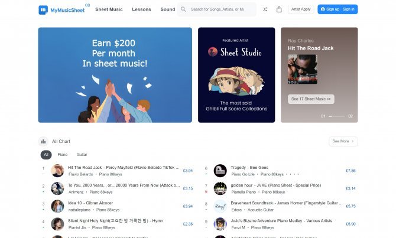Click the MyMusicSheet logo
The height and width of the screenshot is (238, 396).
point(61,10)
